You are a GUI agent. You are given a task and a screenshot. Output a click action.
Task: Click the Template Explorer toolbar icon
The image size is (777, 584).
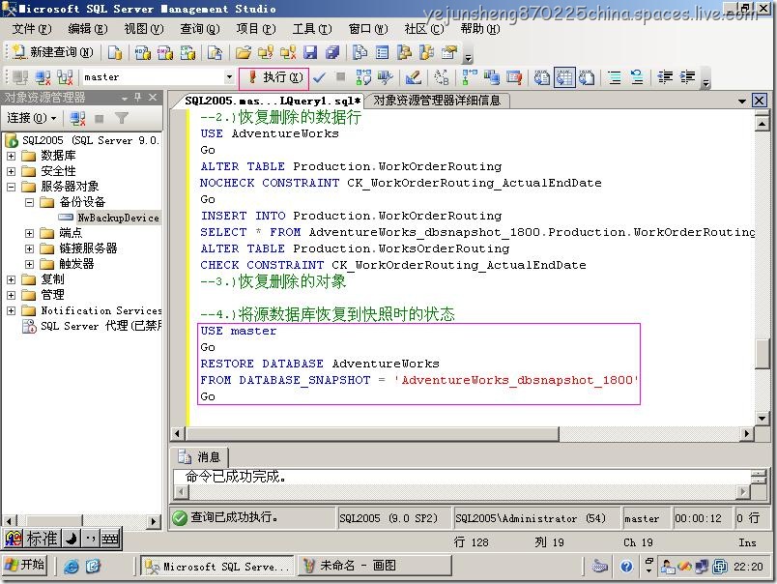point(426,52)
